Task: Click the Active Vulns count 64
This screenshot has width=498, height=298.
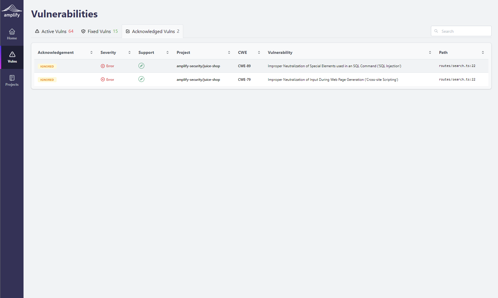Action: [x=71, y=31]
